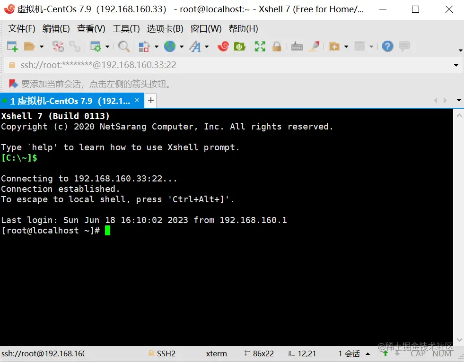The image size is (464, 362).
Task: Click the Disconnect toolbar icon
Action: (x=58, y=46)
